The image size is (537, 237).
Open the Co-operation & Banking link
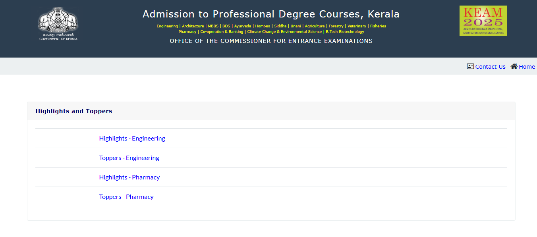coord(222,31)
